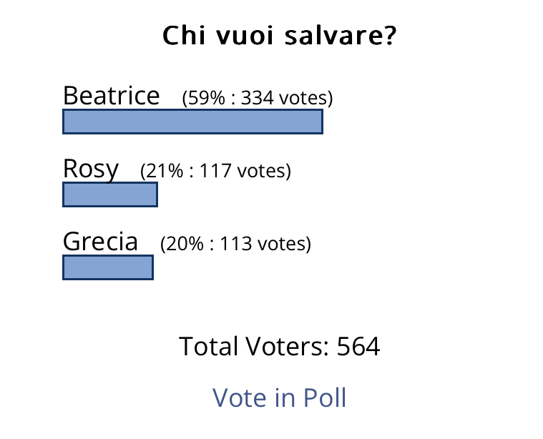
Task: Click the Grecia name label
Action: [x=100, y=242]
